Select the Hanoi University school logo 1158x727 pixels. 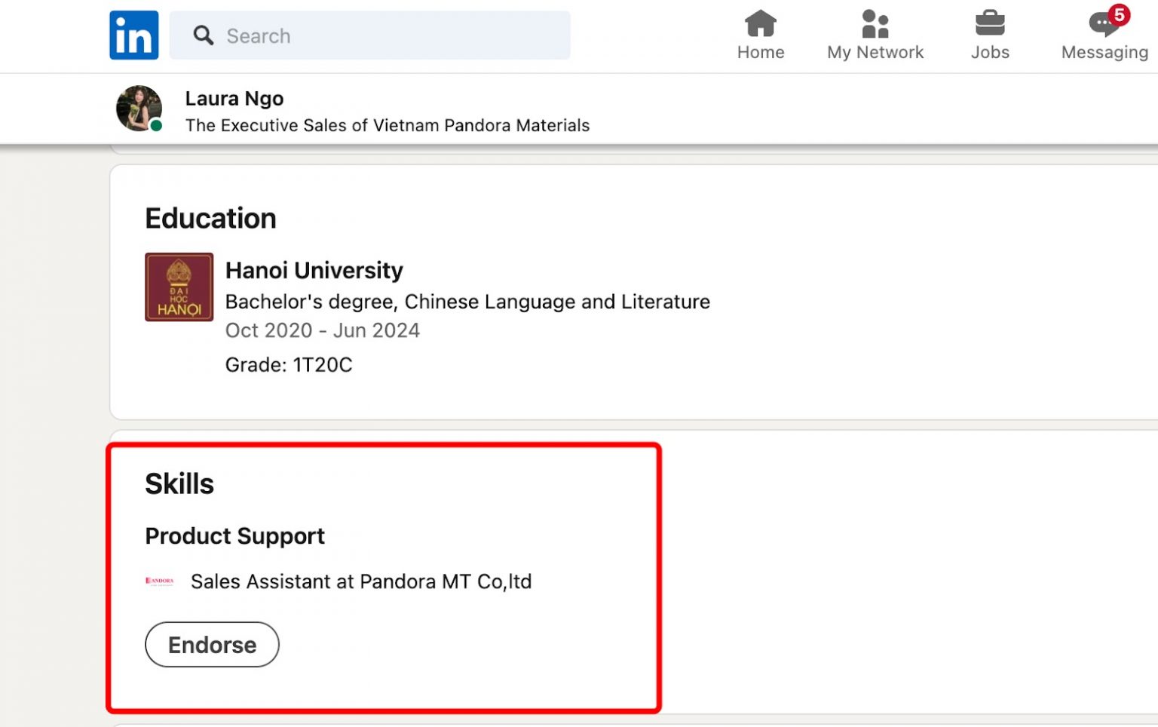(179, 287)
